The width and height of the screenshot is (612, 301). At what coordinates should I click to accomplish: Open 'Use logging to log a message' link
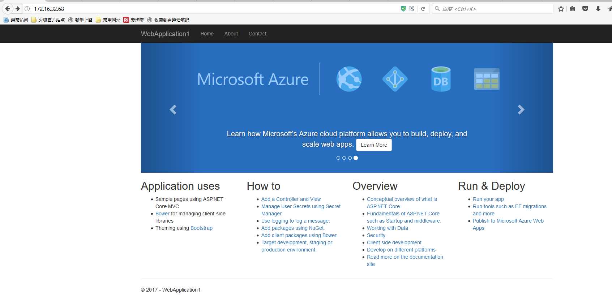[295, 221]
